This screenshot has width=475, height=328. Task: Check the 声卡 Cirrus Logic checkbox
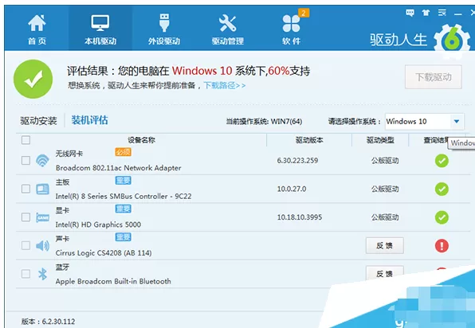coord(26,245)
